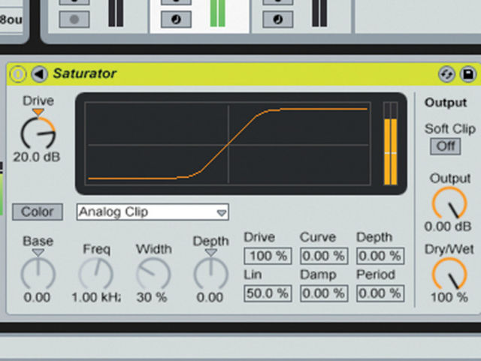Select the Curve 0.00 % field
Image resolution: width=481 pixels, height=361 pixels.
click(x=324, y=256)
